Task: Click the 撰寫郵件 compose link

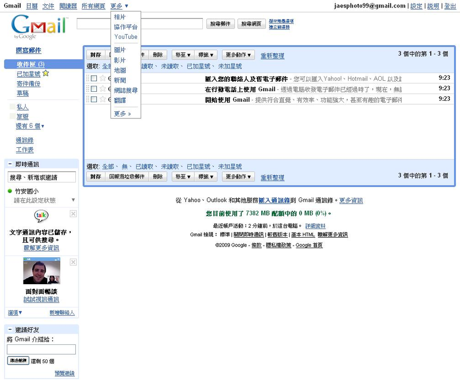Action: [x=29, y=51]
